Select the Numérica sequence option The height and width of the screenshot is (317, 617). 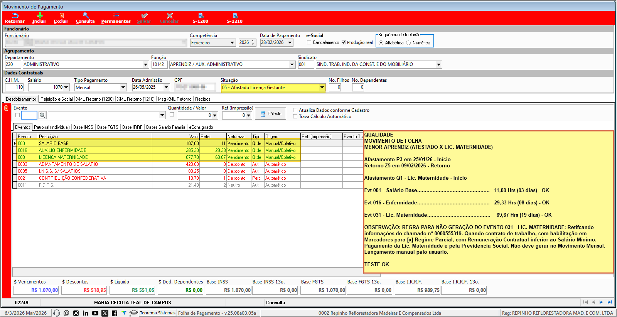pyautogui.click(x=408, y=43)
